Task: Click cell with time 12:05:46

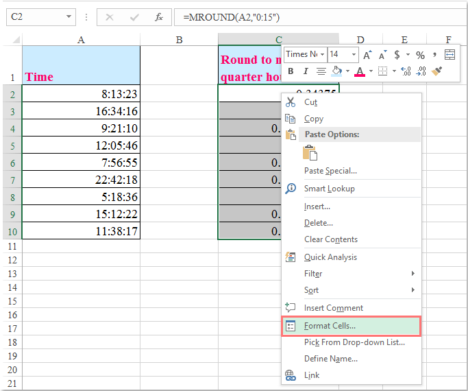Action: [81, 145]
